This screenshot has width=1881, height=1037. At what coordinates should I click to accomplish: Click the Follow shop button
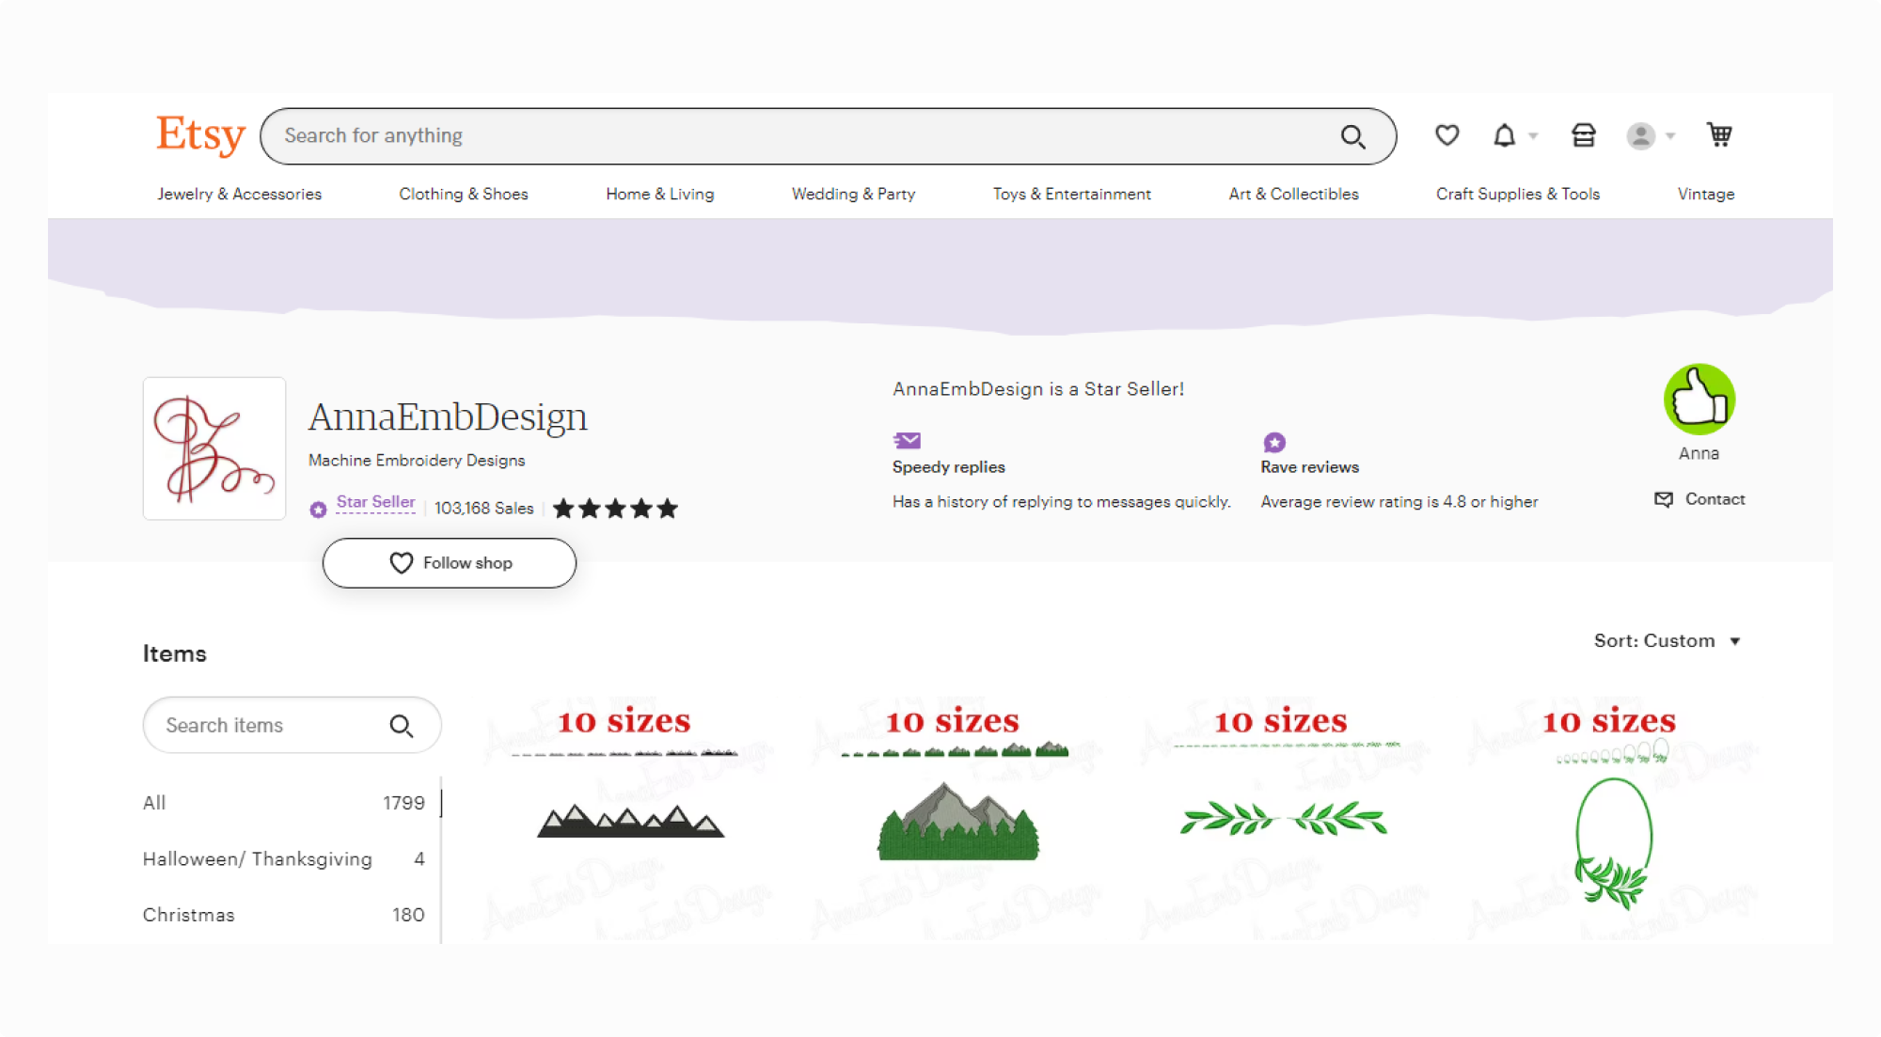[450, 563]
